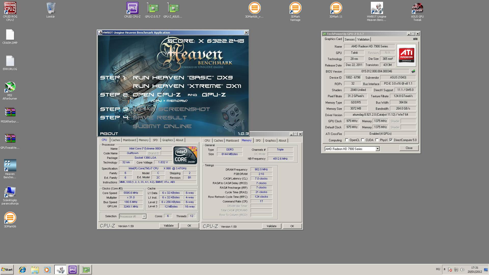
Task: Open Memory tab in left CPU-Z window
Action: [144, 140]
